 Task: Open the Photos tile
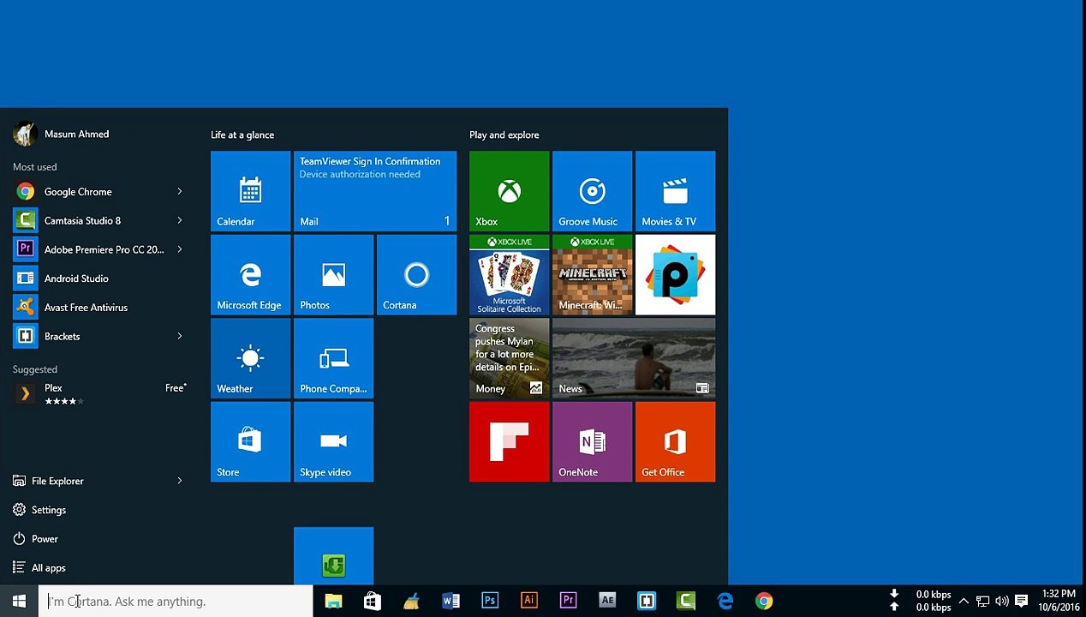point(333,274)
